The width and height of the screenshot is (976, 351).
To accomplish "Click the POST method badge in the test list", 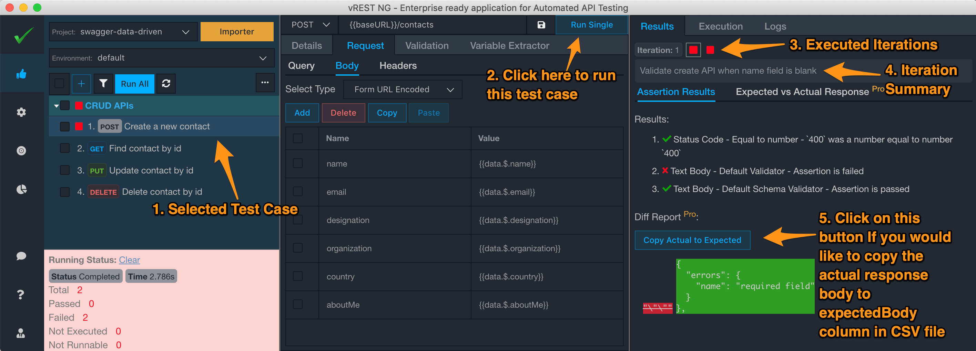I will (x=110, y=126).
